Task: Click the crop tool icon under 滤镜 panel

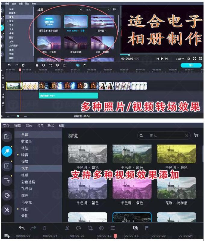Action: [90, 228]
